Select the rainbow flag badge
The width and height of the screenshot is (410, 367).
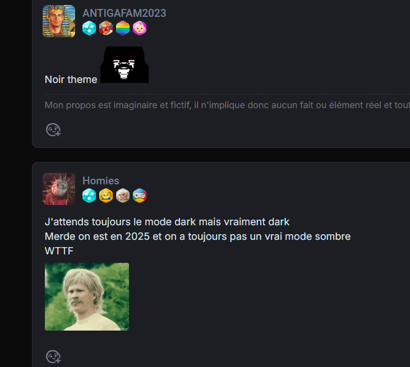coord(123,28)
